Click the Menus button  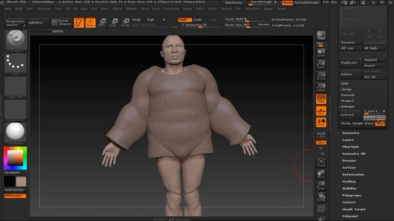287,2
